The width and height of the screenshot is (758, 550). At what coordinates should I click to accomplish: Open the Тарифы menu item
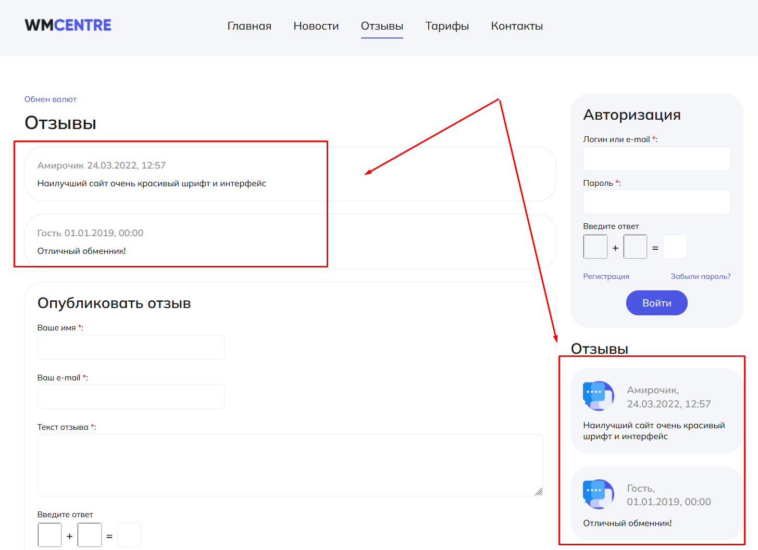[x=447, y=26]
